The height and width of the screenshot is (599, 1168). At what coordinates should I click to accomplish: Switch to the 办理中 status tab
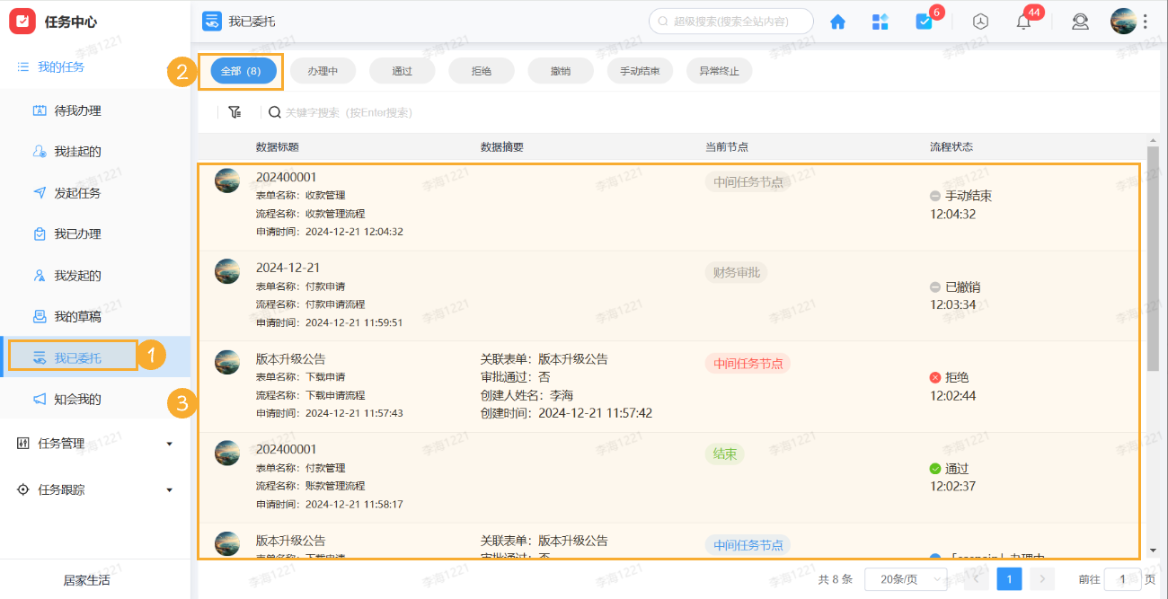pos(323,70)
